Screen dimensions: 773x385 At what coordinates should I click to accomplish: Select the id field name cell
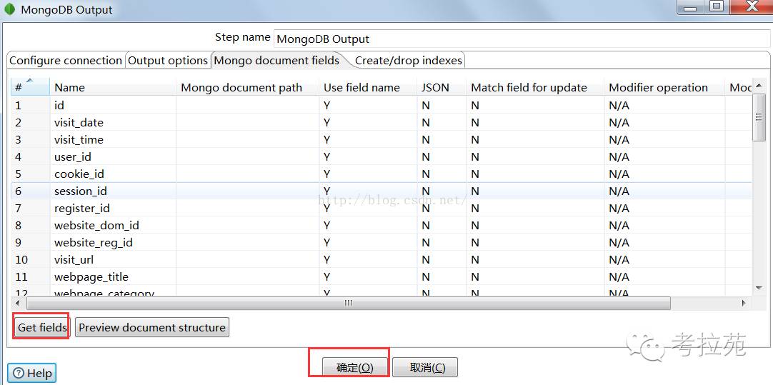tap(113, 105)
